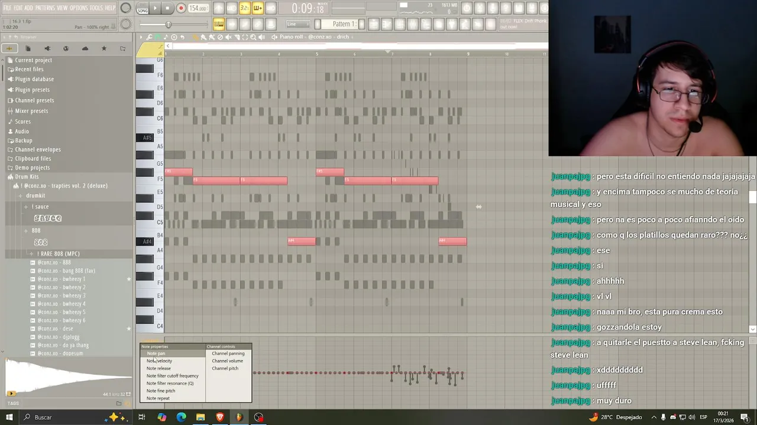The width and height of the screenshot is (757, 425).
Task: Open the piano roll options arrow menu
Action: click(x=141, y=37)
